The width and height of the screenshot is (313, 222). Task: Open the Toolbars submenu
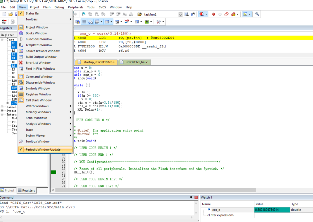pos(45,19)
